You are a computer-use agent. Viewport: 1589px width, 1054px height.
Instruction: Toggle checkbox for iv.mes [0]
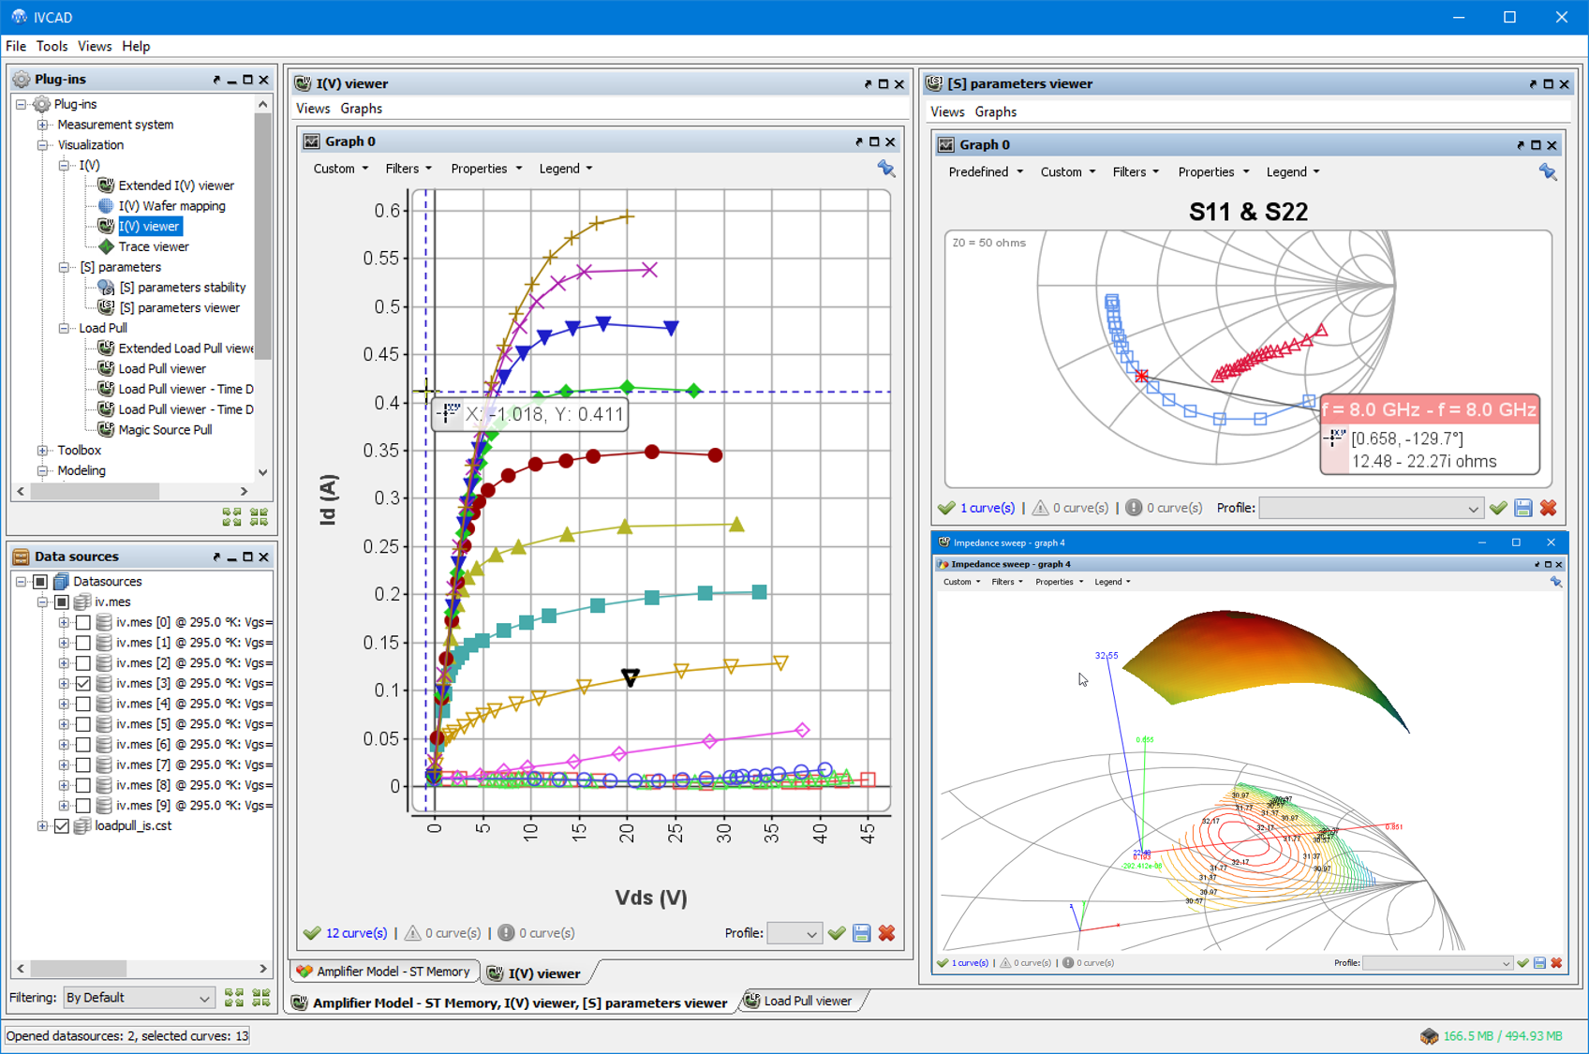[x=83, y=622]
